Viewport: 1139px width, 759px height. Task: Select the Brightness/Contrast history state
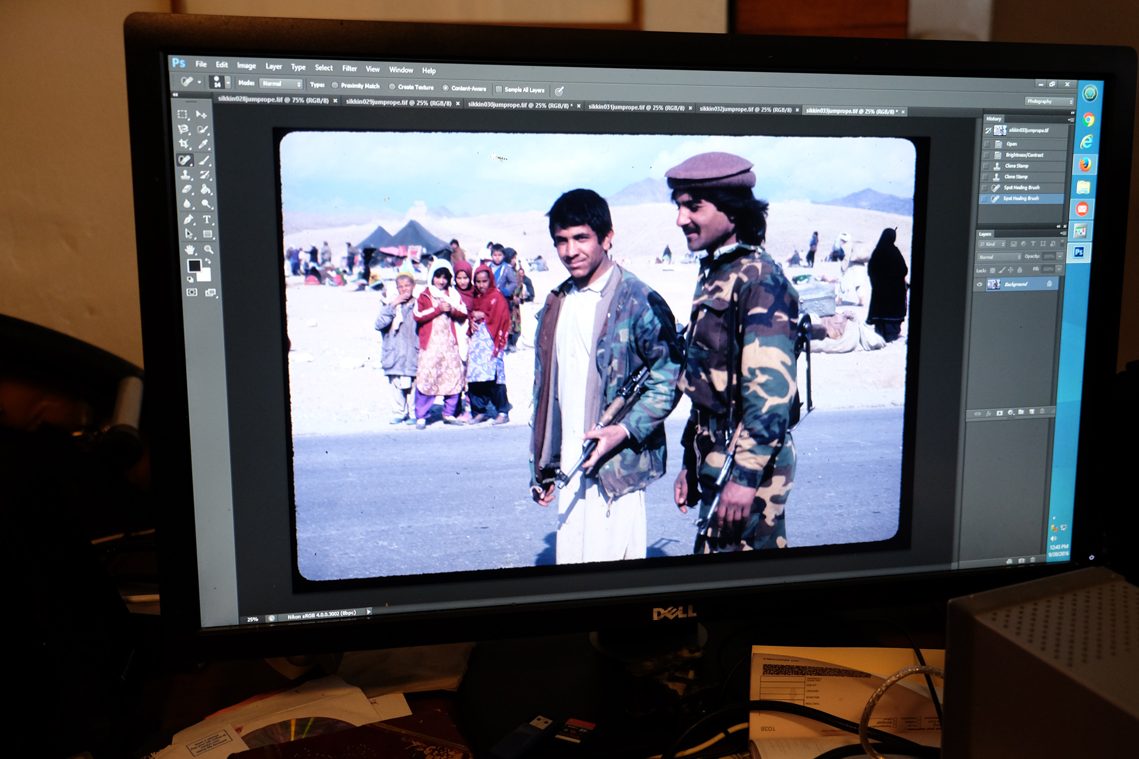click(1024, 155)
